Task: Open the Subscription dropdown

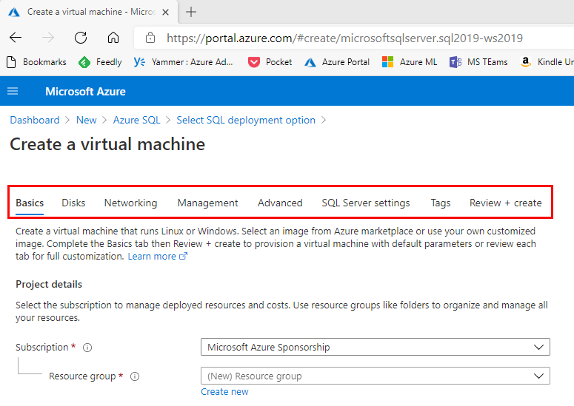Action: point(376,347)
